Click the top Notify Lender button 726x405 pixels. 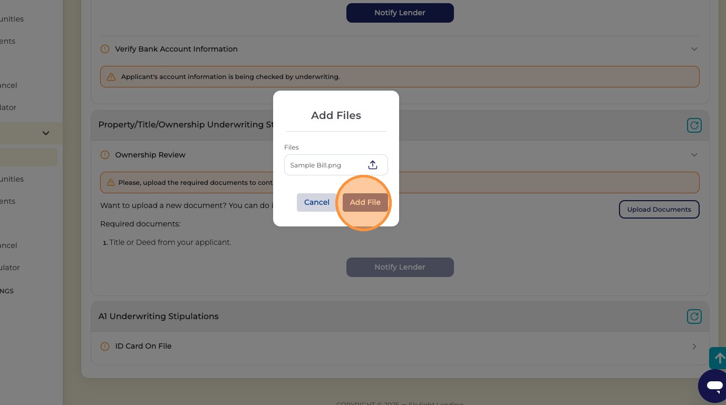[400, 13]
